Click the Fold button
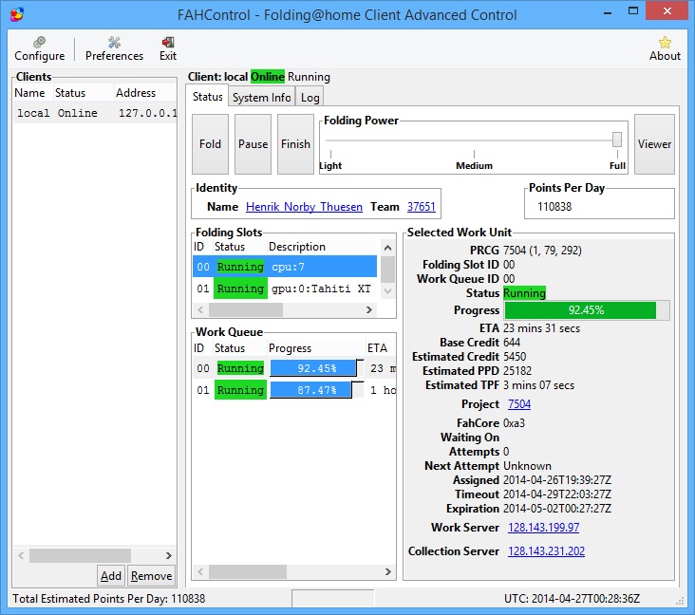The height and width of the screenshot is (615, 695). coord(210,144)
